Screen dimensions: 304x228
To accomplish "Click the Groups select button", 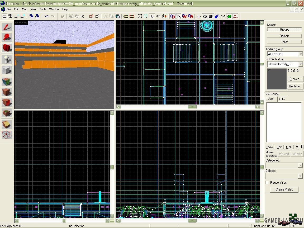I will [x=284, y=30].
